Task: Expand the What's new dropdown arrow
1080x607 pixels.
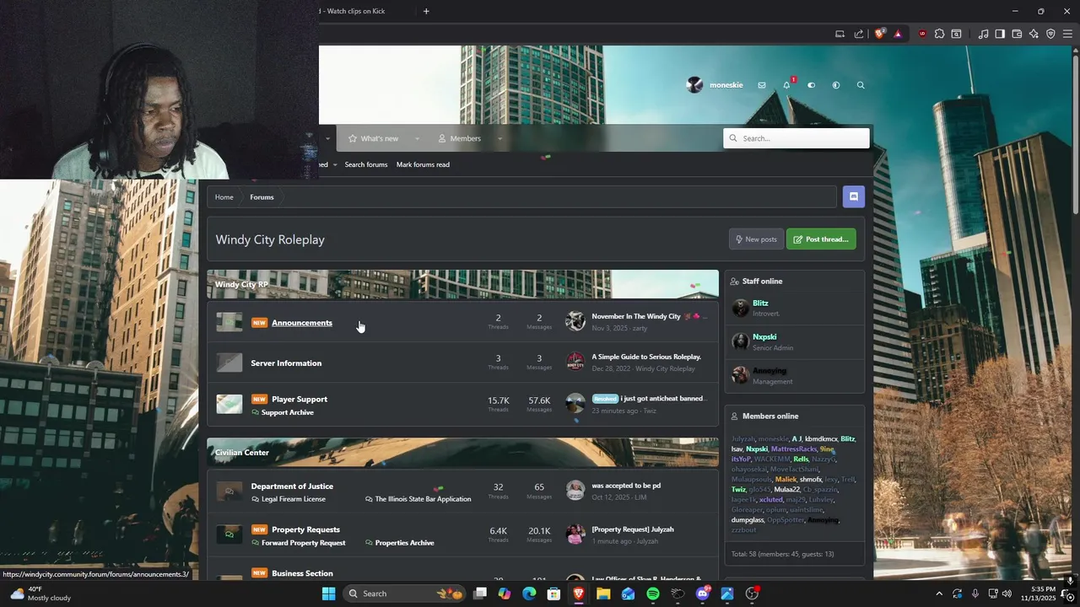Action: point(417,138)
